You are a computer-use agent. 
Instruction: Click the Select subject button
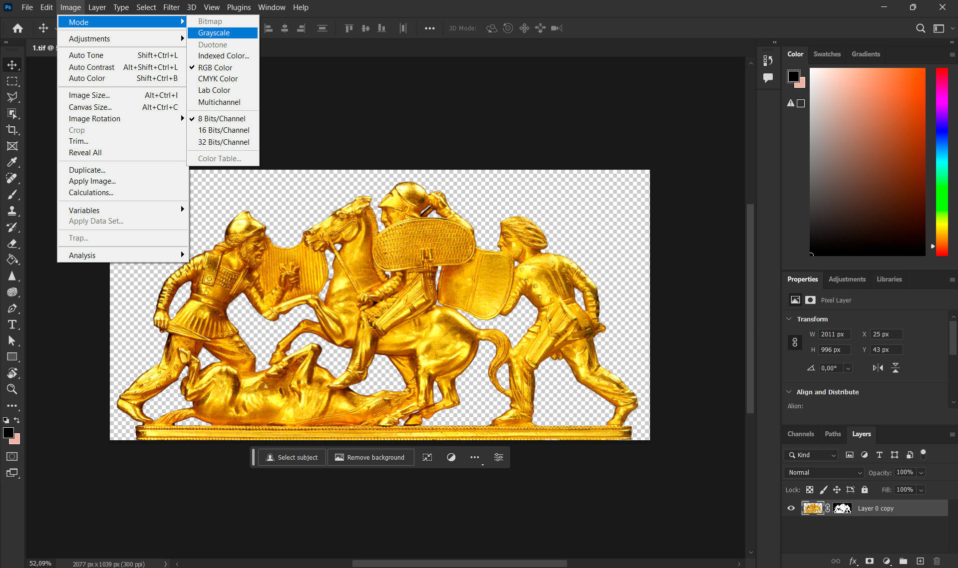[292, 457]
